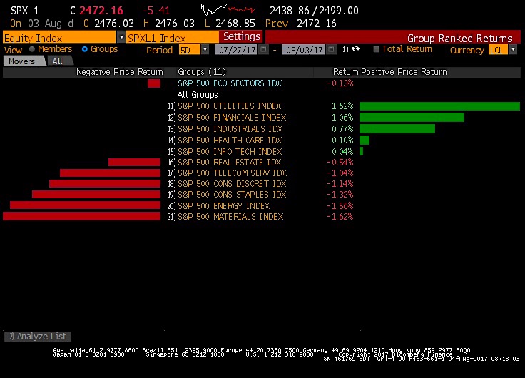This screenshot has height=378, width=525.
Task: Open S&P 500 ECO SECTORS IDX link
Action: pos(230,83)
